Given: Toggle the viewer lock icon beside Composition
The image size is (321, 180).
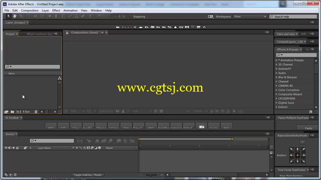Looking at the screenshot, I should point(67,33).
